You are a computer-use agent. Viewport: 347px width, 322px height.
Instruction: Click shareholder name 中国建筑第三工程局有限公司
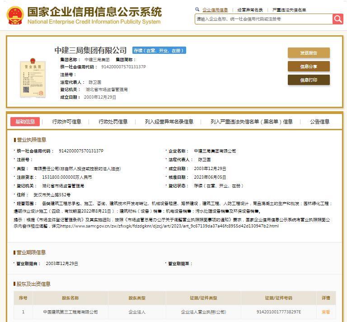click(x=70, y=312)
